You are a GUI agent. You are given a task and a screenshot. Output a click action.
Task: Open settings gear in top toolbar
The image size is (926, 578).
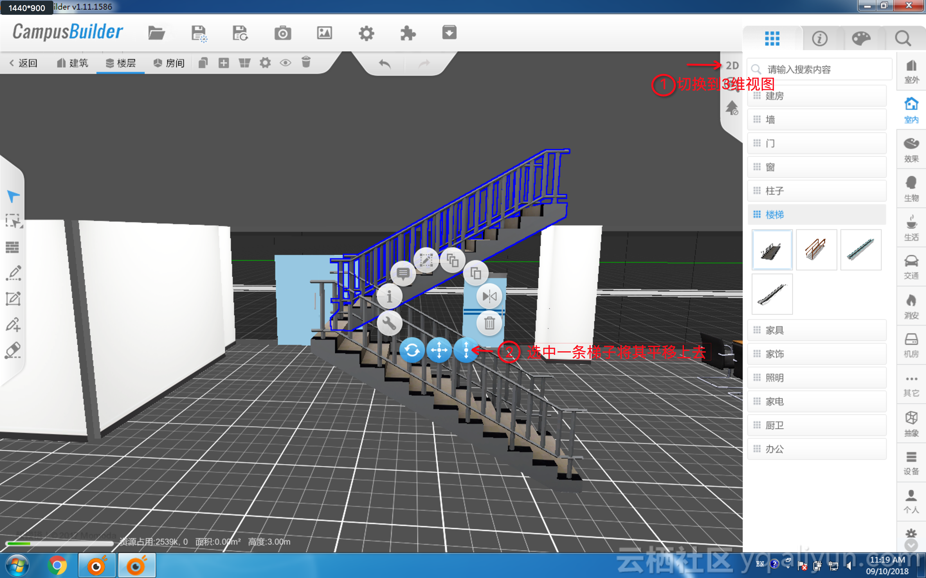tap(366, 33)
